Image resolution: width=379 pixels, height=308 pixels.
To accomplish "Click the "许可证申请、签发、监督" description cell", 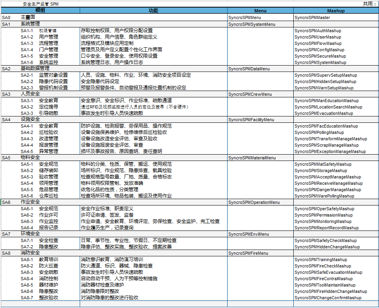I will coord(107,215).
